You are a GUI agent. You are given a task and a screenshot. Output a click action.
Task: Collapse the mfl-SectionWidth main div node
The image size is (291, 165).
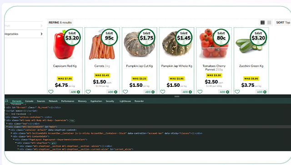point(7,126)
